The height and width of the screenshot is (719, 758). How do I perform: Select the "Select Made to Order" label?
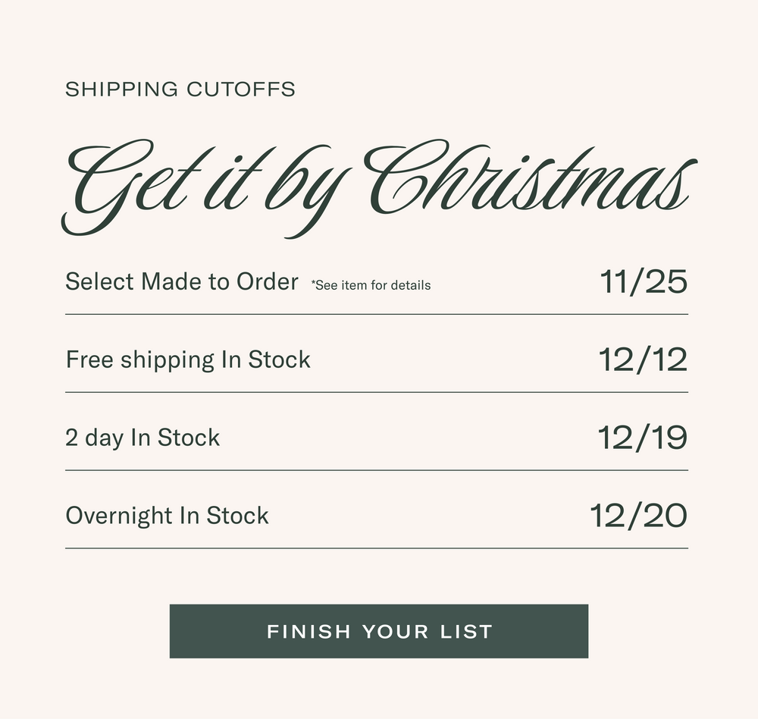182,282
